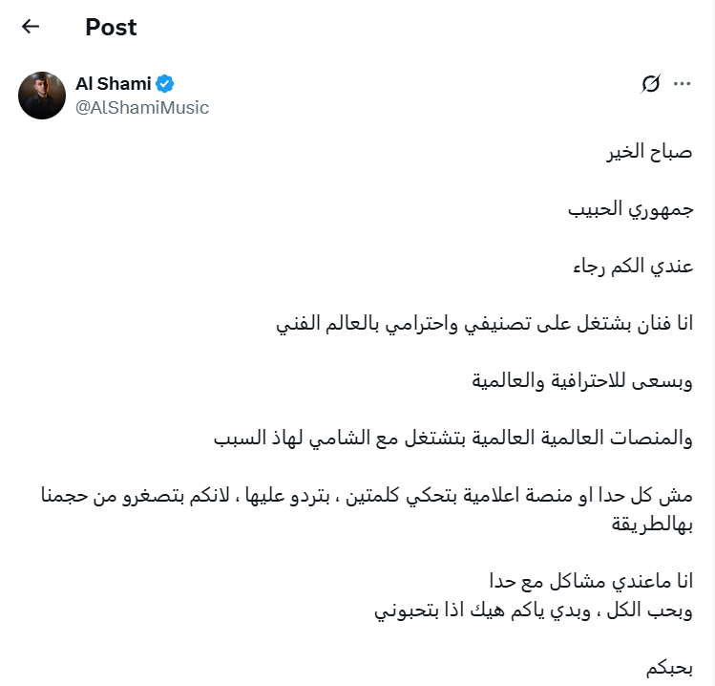Open the Grok explain-post icon
Viewport: 715px width, 686px height.
pyautogui.click(x=651, y=83)
